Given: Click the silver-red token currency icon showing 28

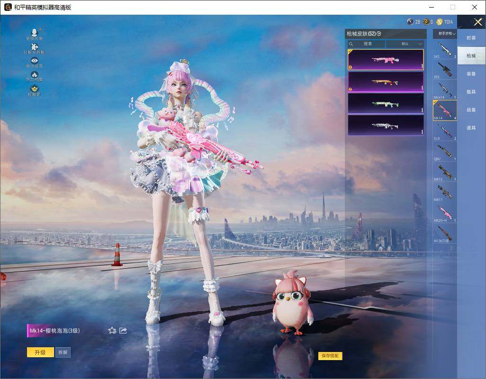Looking at the screenshot, I should [x=410, y=22].
